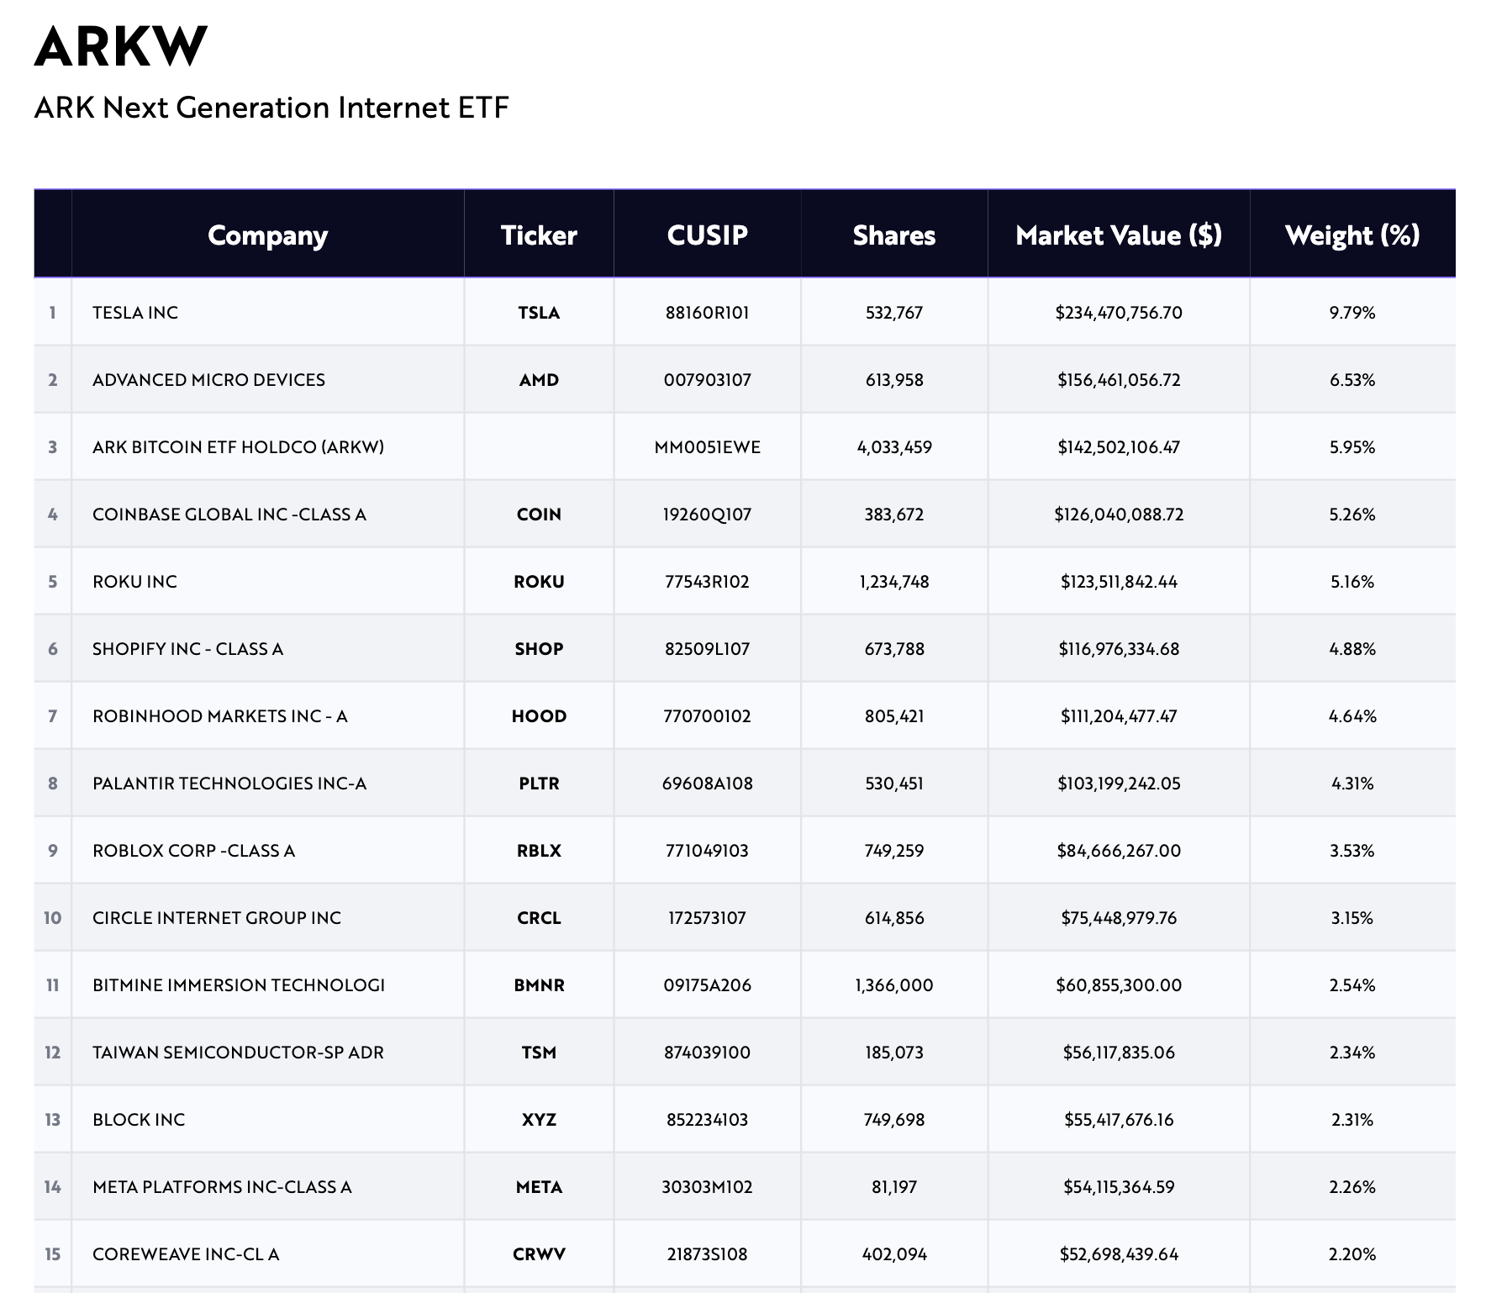Select Palantir CUSIP 69608A108

pos(707,784)
